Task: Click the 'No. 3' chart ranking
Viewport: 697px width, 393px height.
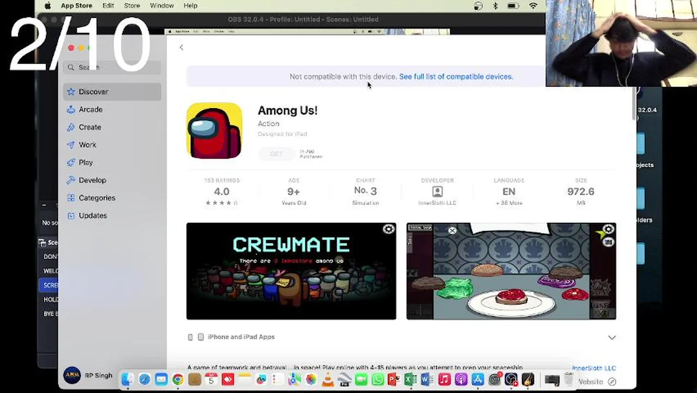Action: 365,191
